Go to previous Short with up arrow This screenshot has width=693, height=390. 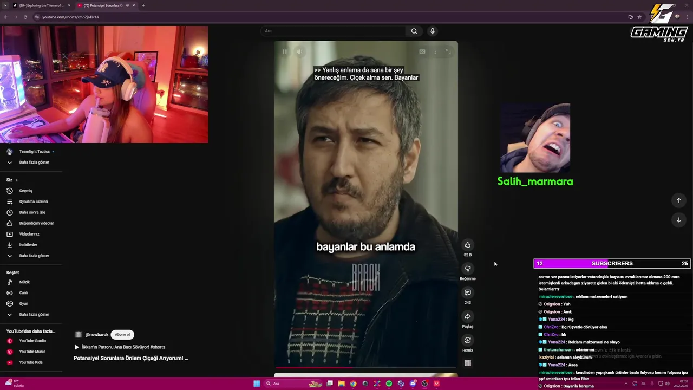coord(679,200)
